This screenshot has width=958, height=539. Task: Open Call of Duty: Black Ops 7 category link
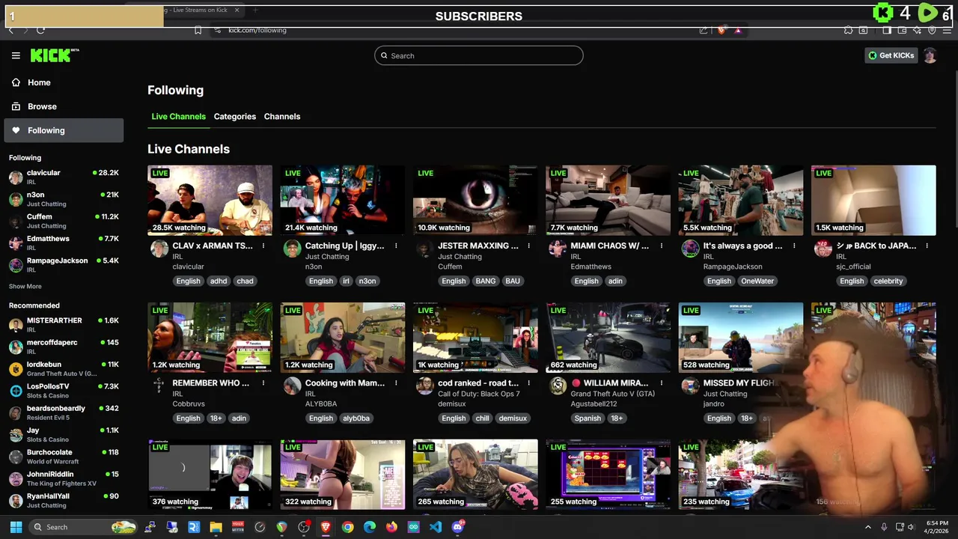pos(479,394)
